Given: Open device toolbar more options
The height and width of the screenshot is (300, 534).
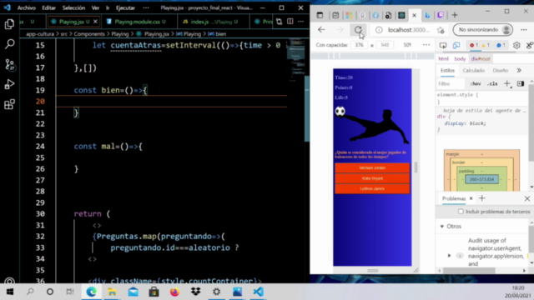Looking at the screenshot, I should [x=426, y=45].
